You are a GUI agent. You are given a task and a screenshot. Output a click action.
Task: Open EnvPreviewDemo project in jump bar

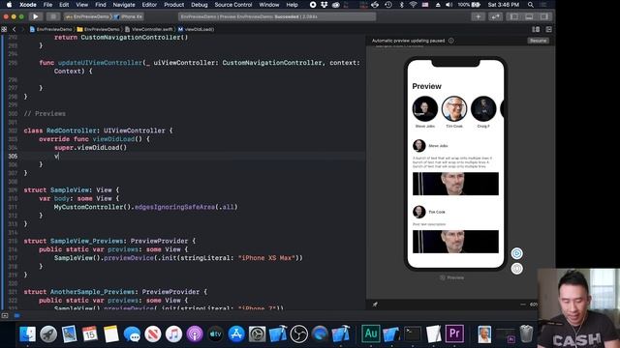pos(50,29)
